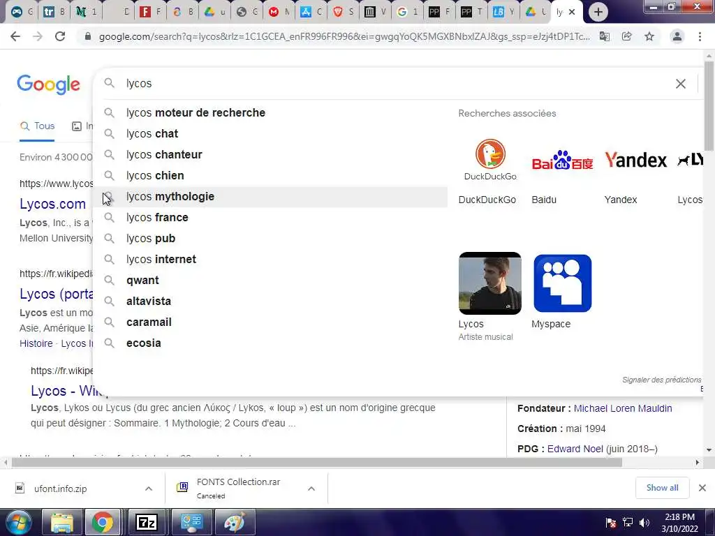
Task: Open the Chrome profile avatar icon
Action: (677, 36)
